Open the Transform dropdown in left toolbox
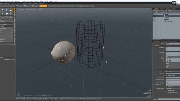 click(x=6, y=20)
